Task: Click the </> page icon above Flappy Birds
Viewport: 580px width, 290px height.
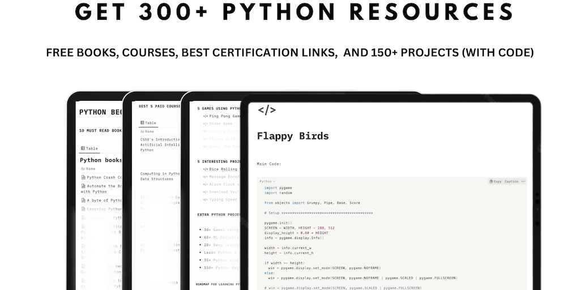Action: pyautogui.click(x=266, y=110)
